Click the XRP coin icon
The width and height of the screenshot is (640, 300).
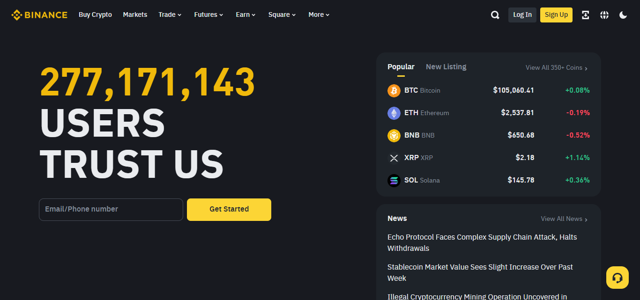point(394,158)
